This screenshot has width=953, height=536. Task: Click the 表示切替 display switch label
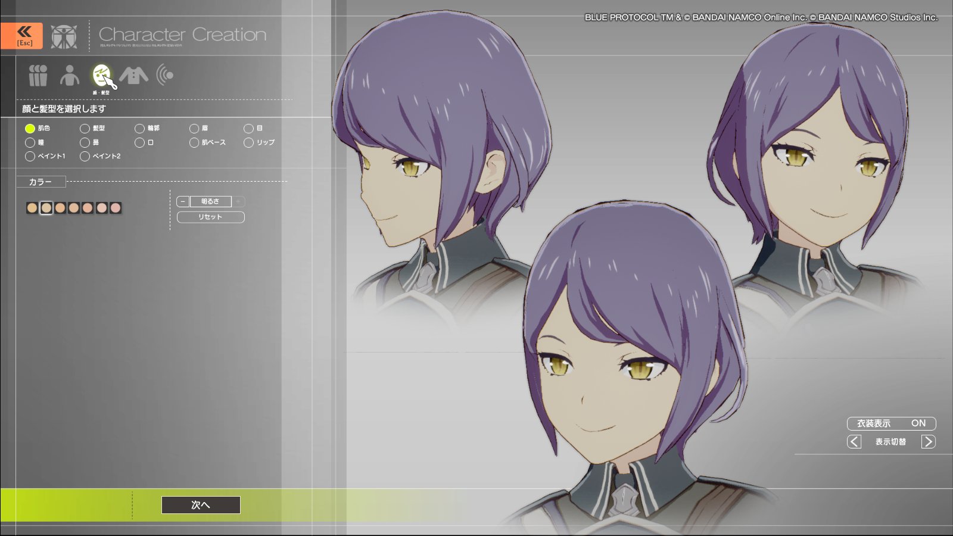click(891, 442)
